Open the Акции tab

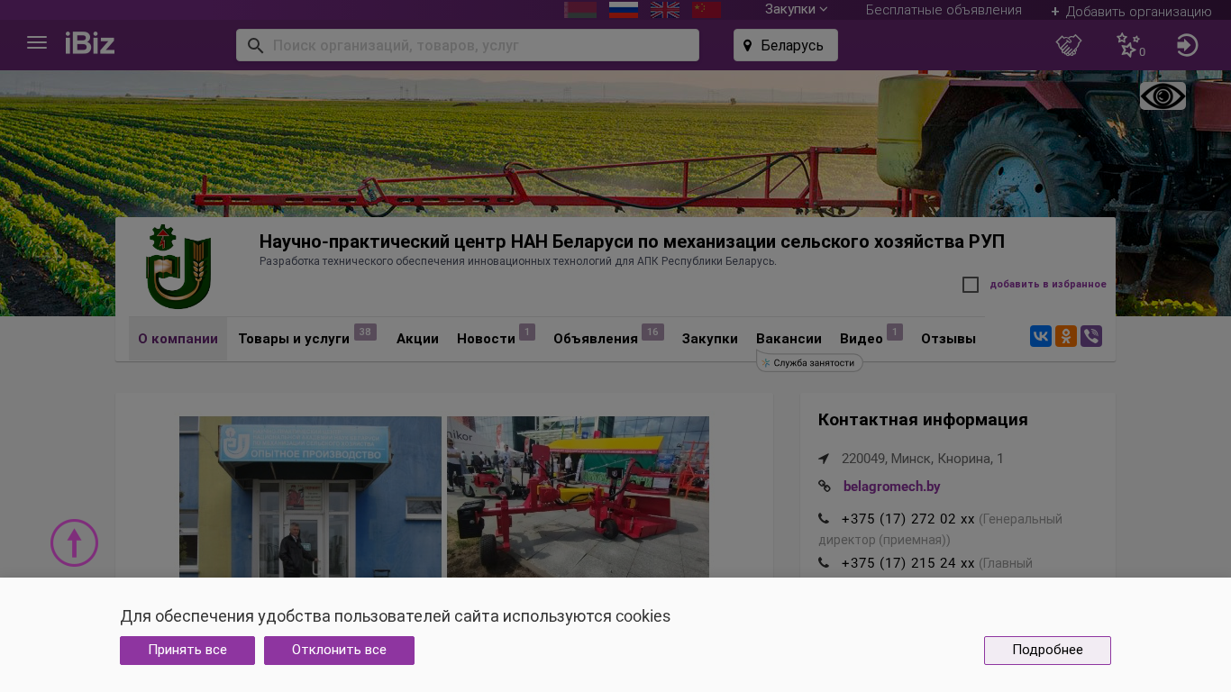pyautogui.click(x=417, y=339)
